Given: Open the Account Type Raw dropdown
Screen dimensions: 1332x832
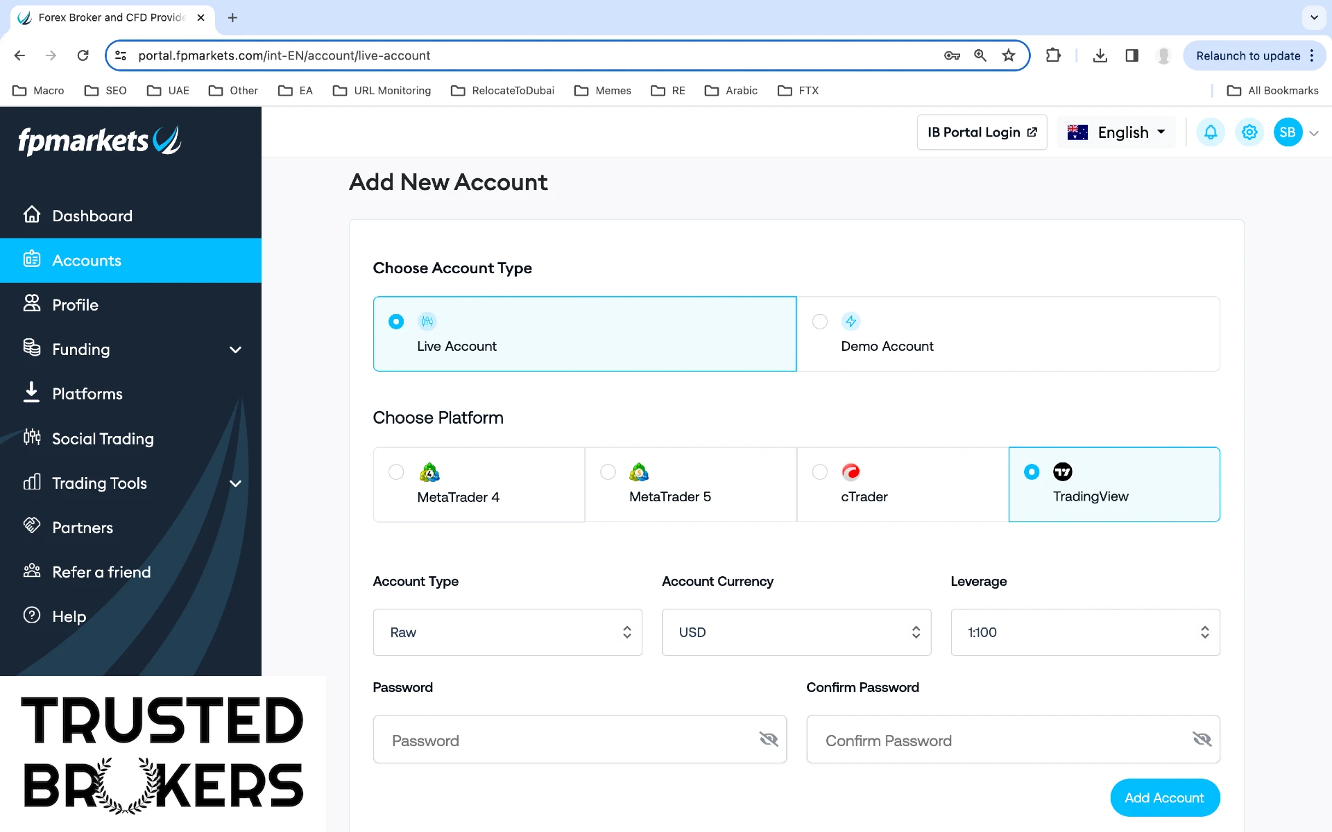Looking at the screenshot, I should point(508,632).
